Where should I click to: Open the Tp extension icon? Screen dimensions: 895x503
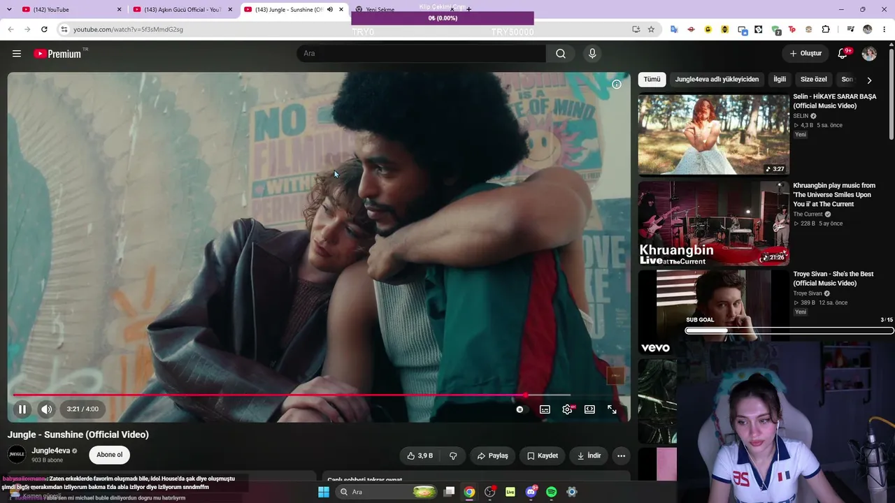(x=792, y=29)
